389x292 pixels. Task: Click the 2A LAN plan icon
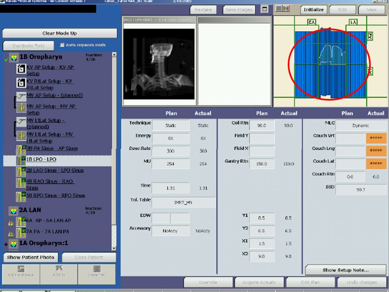(13, 211)
